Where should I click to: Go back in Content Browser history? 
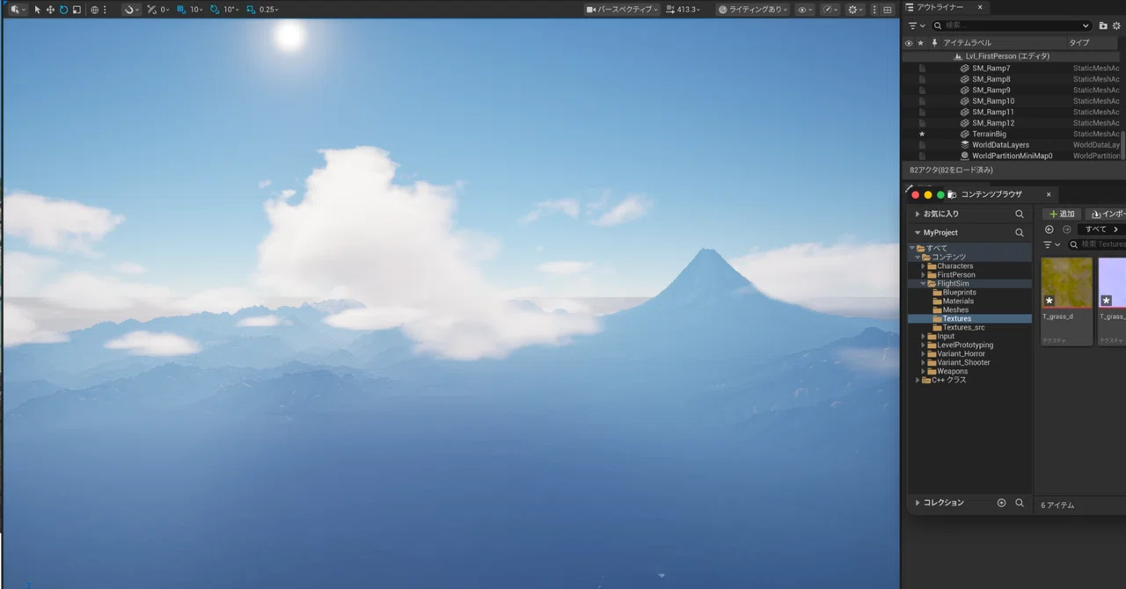point(1049,229)
